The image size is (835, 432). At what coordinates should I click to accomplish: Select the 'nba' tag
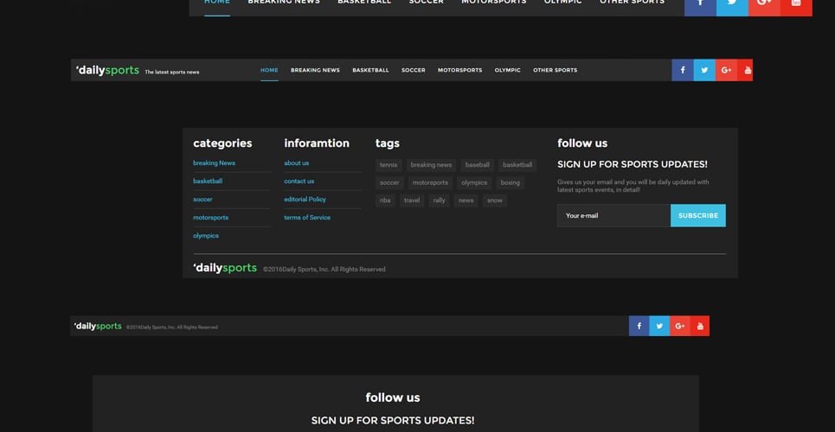point(385,200)
